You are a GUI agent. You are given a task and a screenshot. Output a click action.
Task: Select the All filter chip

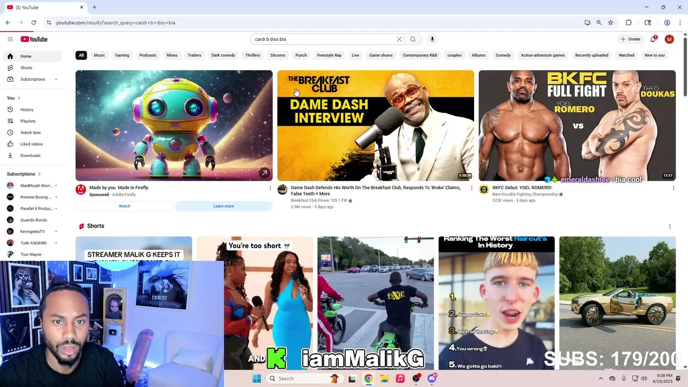[81, 55]
